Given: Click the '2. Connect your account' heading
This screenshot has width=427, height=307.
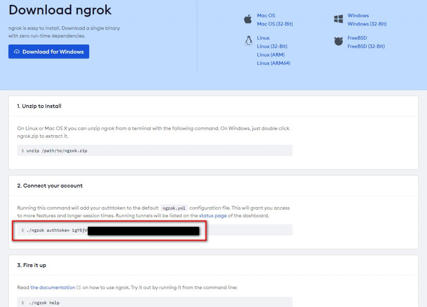Looking at the screenshot, I should (50, 186).
